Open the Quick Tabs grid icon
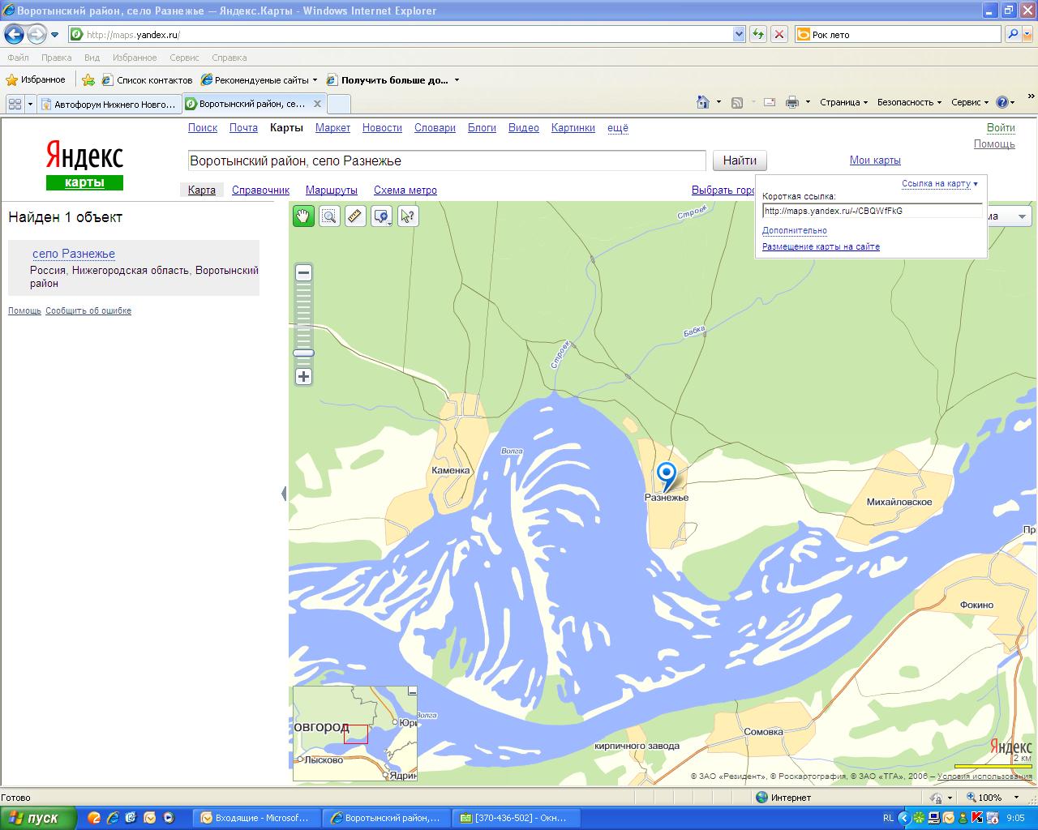1038x830 pixels. tap(15, 104)
